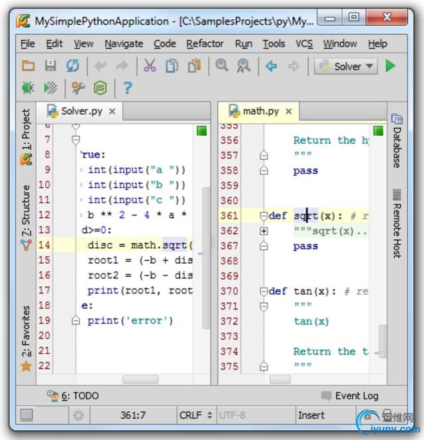Start debugging with the bug icon
424x440 pixels.
[x=28, y=87]
